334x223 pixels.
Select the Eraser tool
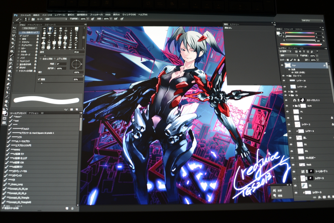10,67
